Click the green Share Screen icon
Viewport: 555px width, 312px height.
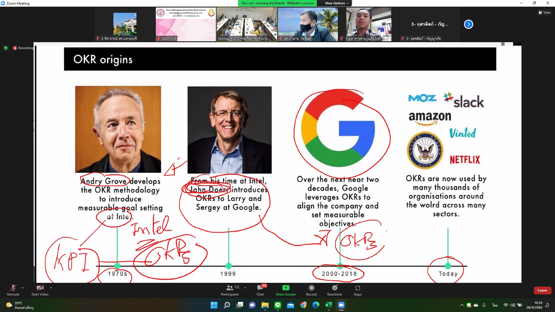click(286, 288)
